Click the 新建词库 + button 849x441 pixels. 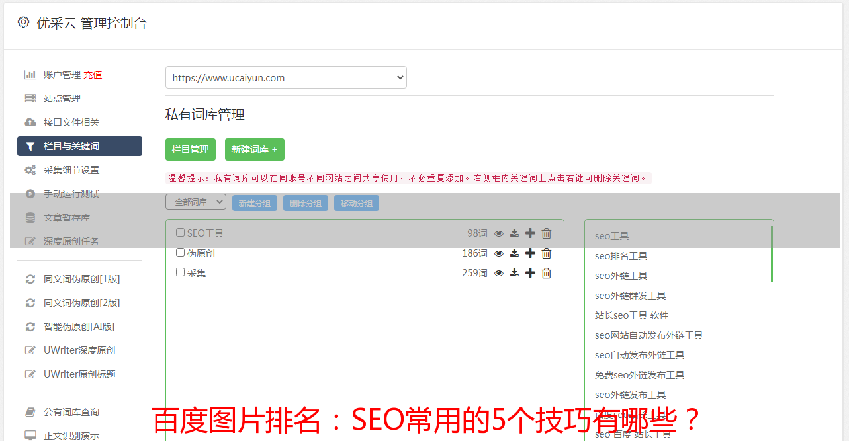[255, 149]
